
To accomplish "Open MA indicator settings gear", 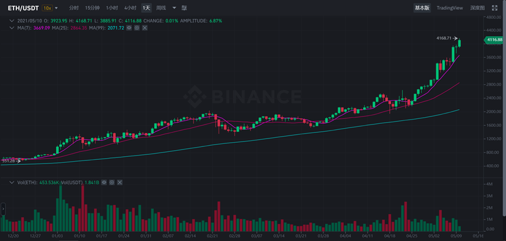I will coord(137,28).
